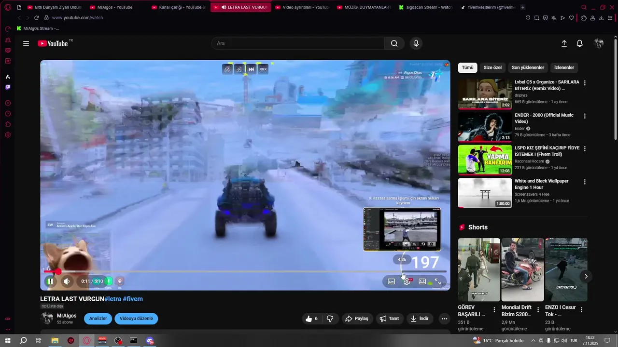This screenshot has height=347, width=618.
Task: Click the search magnifier button
Action: pos(394,43)
